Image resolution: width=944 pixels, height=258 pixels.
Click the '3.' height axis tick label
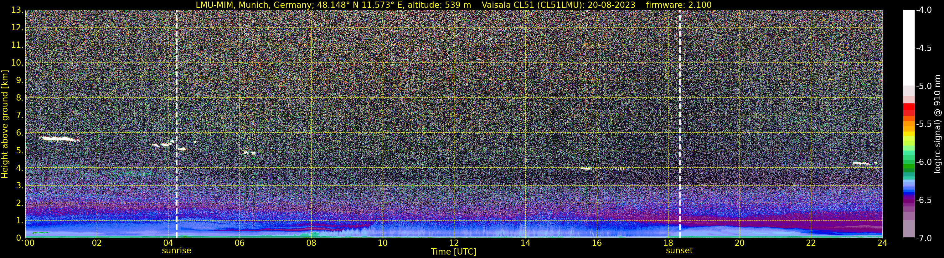coord(20,186)
